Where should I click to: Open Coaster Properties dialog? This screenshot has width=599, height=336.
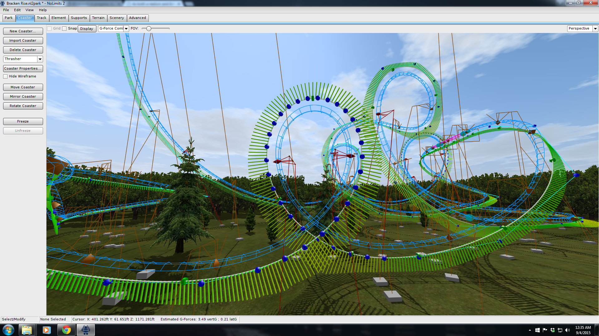coord(23,69)
